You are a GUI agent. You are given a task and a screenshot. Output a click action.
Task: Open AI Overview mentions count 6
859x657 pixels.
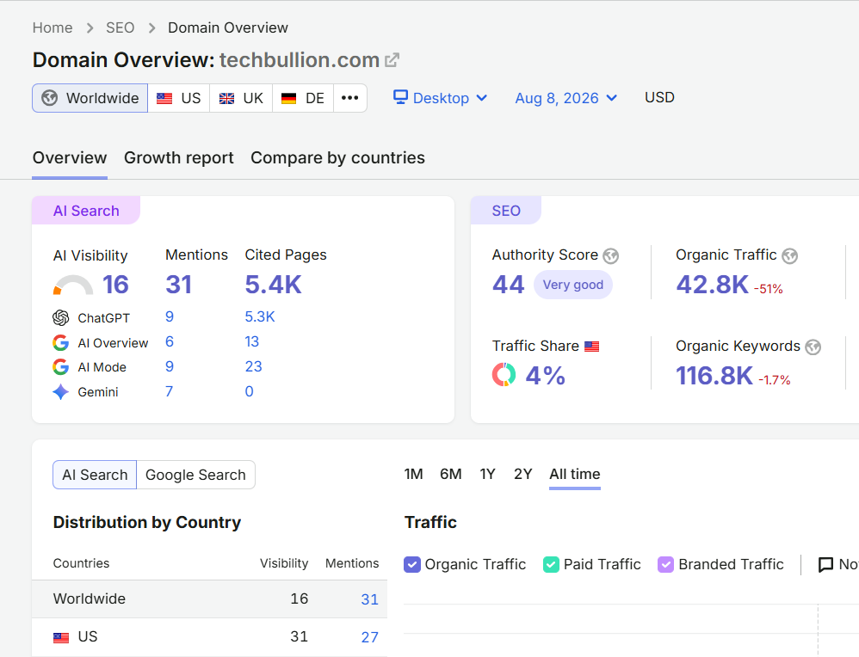point(170,342)
